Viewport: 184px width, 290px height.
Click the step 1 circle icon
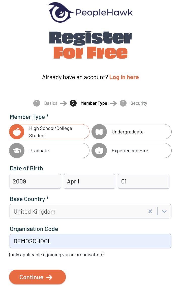coord(37,103)
